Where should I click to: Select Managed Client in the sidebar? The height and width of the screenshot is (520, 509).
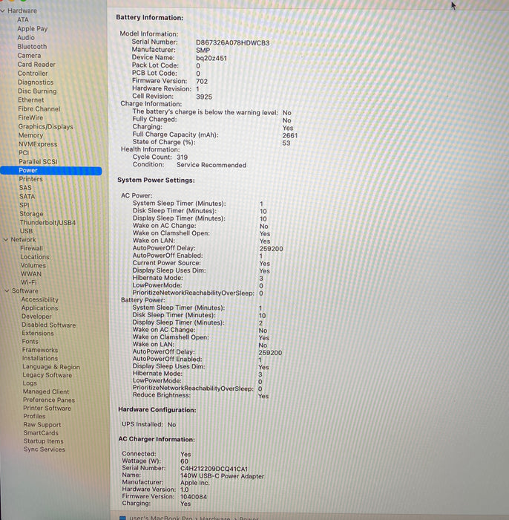click(x=46, y=391)
